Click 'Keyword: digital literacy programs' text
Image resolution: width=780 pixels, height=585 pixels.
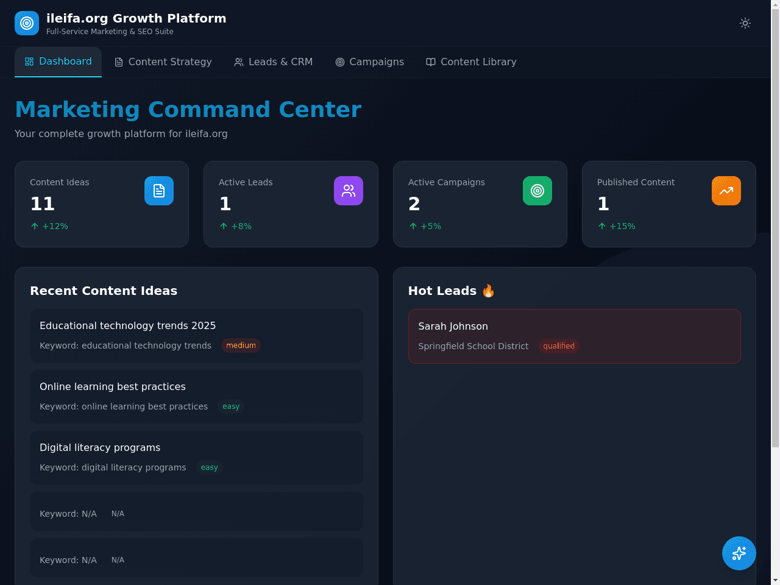click(113, 467)
